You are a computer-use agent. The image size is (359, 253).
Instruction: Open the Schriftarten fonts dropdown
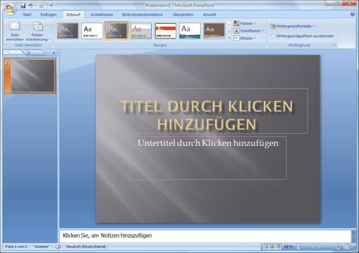point(249,31)
